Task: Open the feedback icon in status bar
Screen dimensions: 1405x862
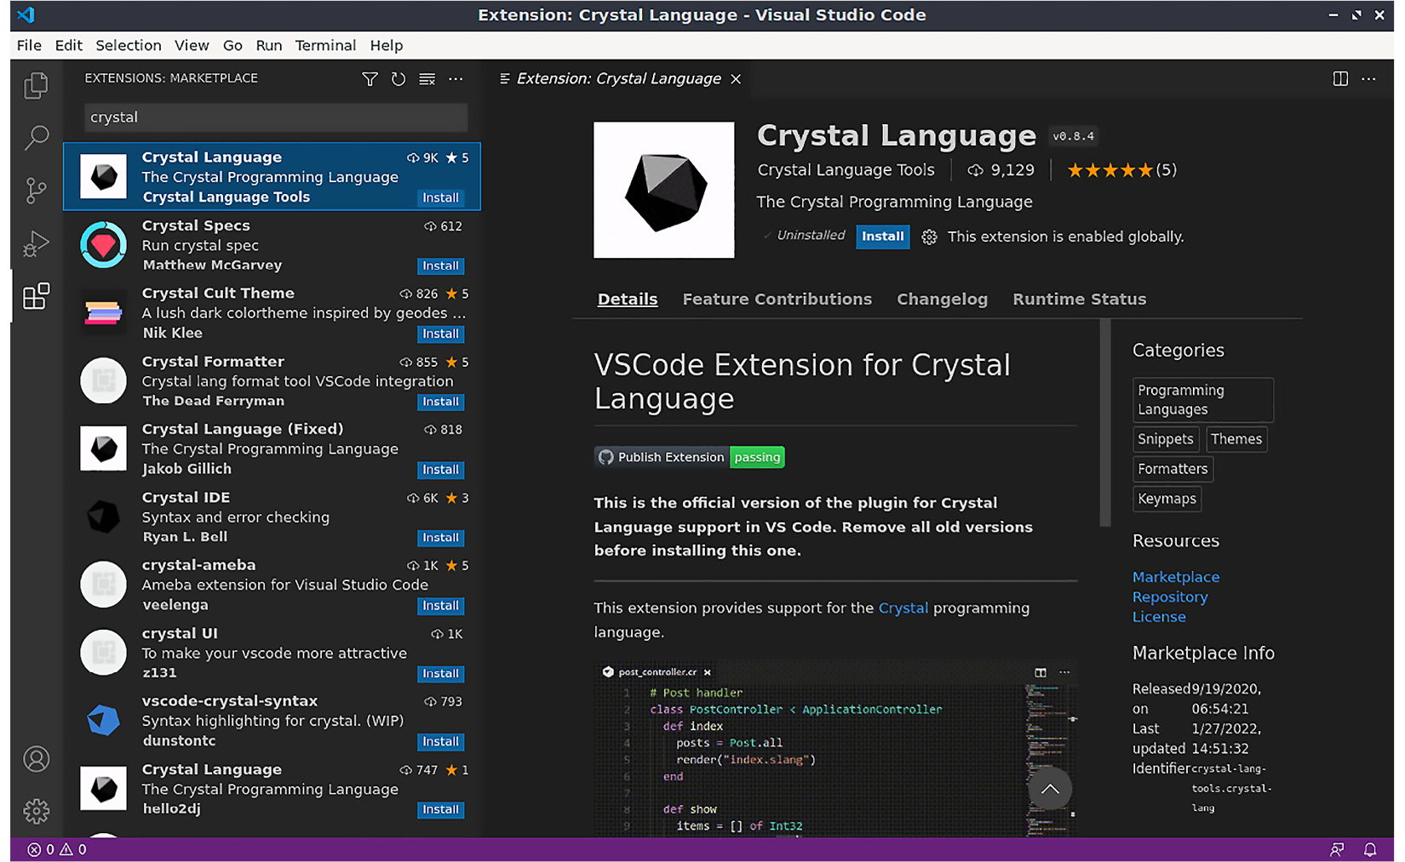Action: 1337,849
